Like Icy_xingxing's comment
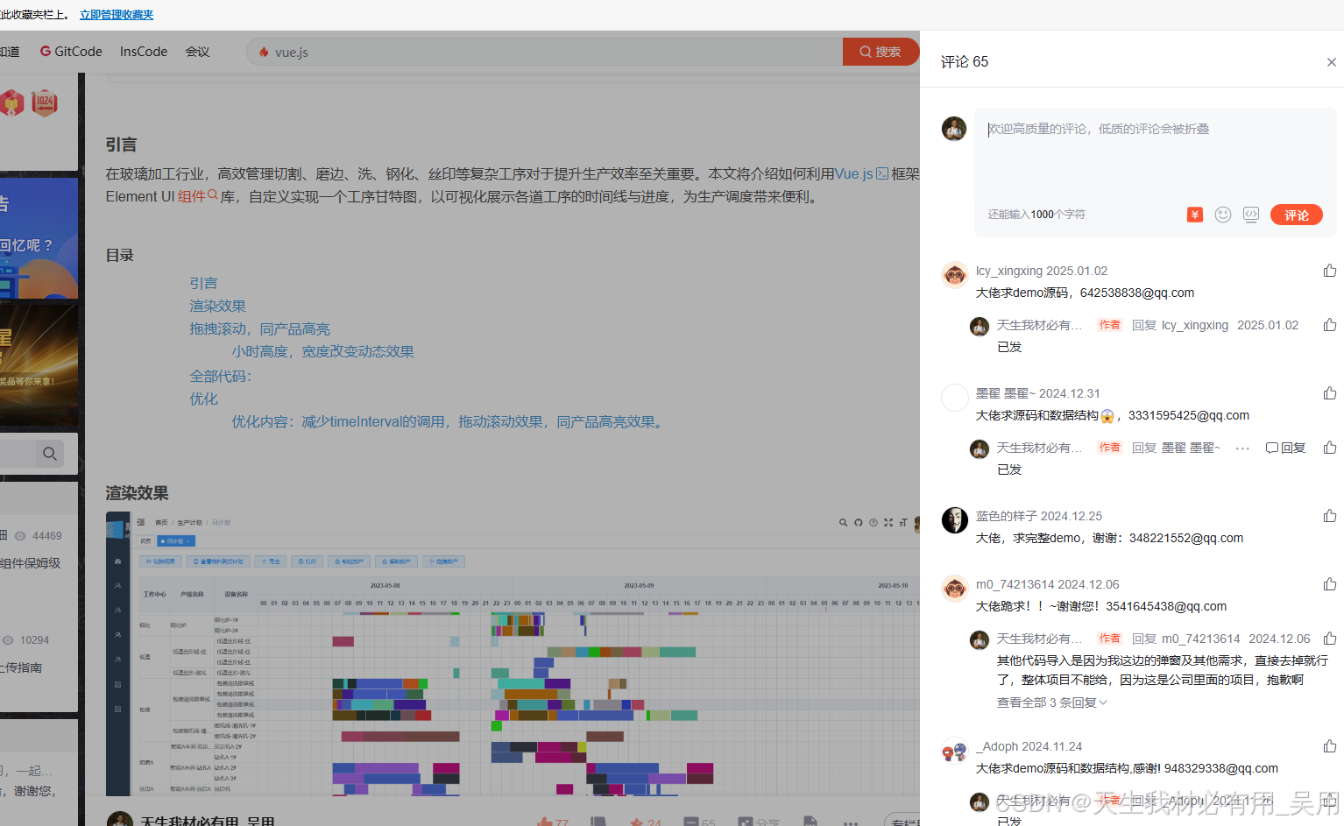The image size is (1344, 826). 1330,271
